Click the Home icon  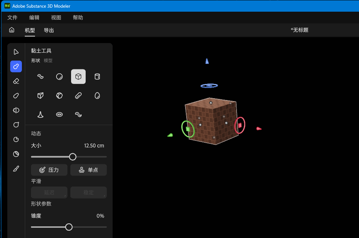[x=12, y=30]
